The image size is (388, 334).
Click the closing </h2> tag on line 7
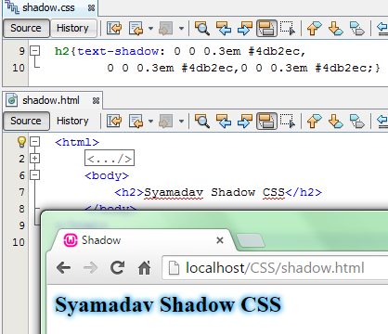click(x=304, y=192)
